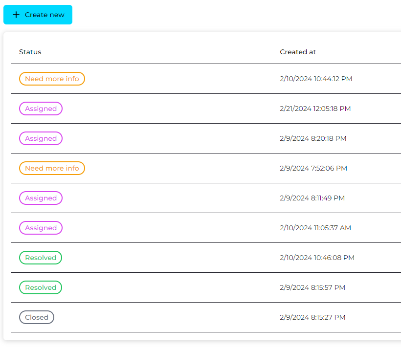This screenshot has height=350, width=401.
Task: Select the 2/10/2024 11:05:37 AM date
Action: (x=315, y=228)
